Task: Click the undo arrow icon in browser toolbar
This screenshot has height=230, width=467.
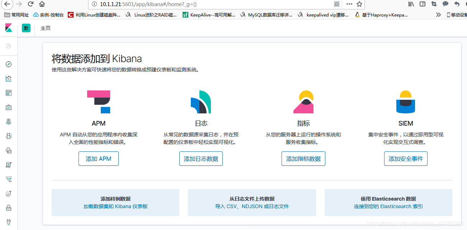Action: tap(457, 4)
